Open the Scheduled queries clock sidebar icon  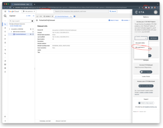[5, 32]
